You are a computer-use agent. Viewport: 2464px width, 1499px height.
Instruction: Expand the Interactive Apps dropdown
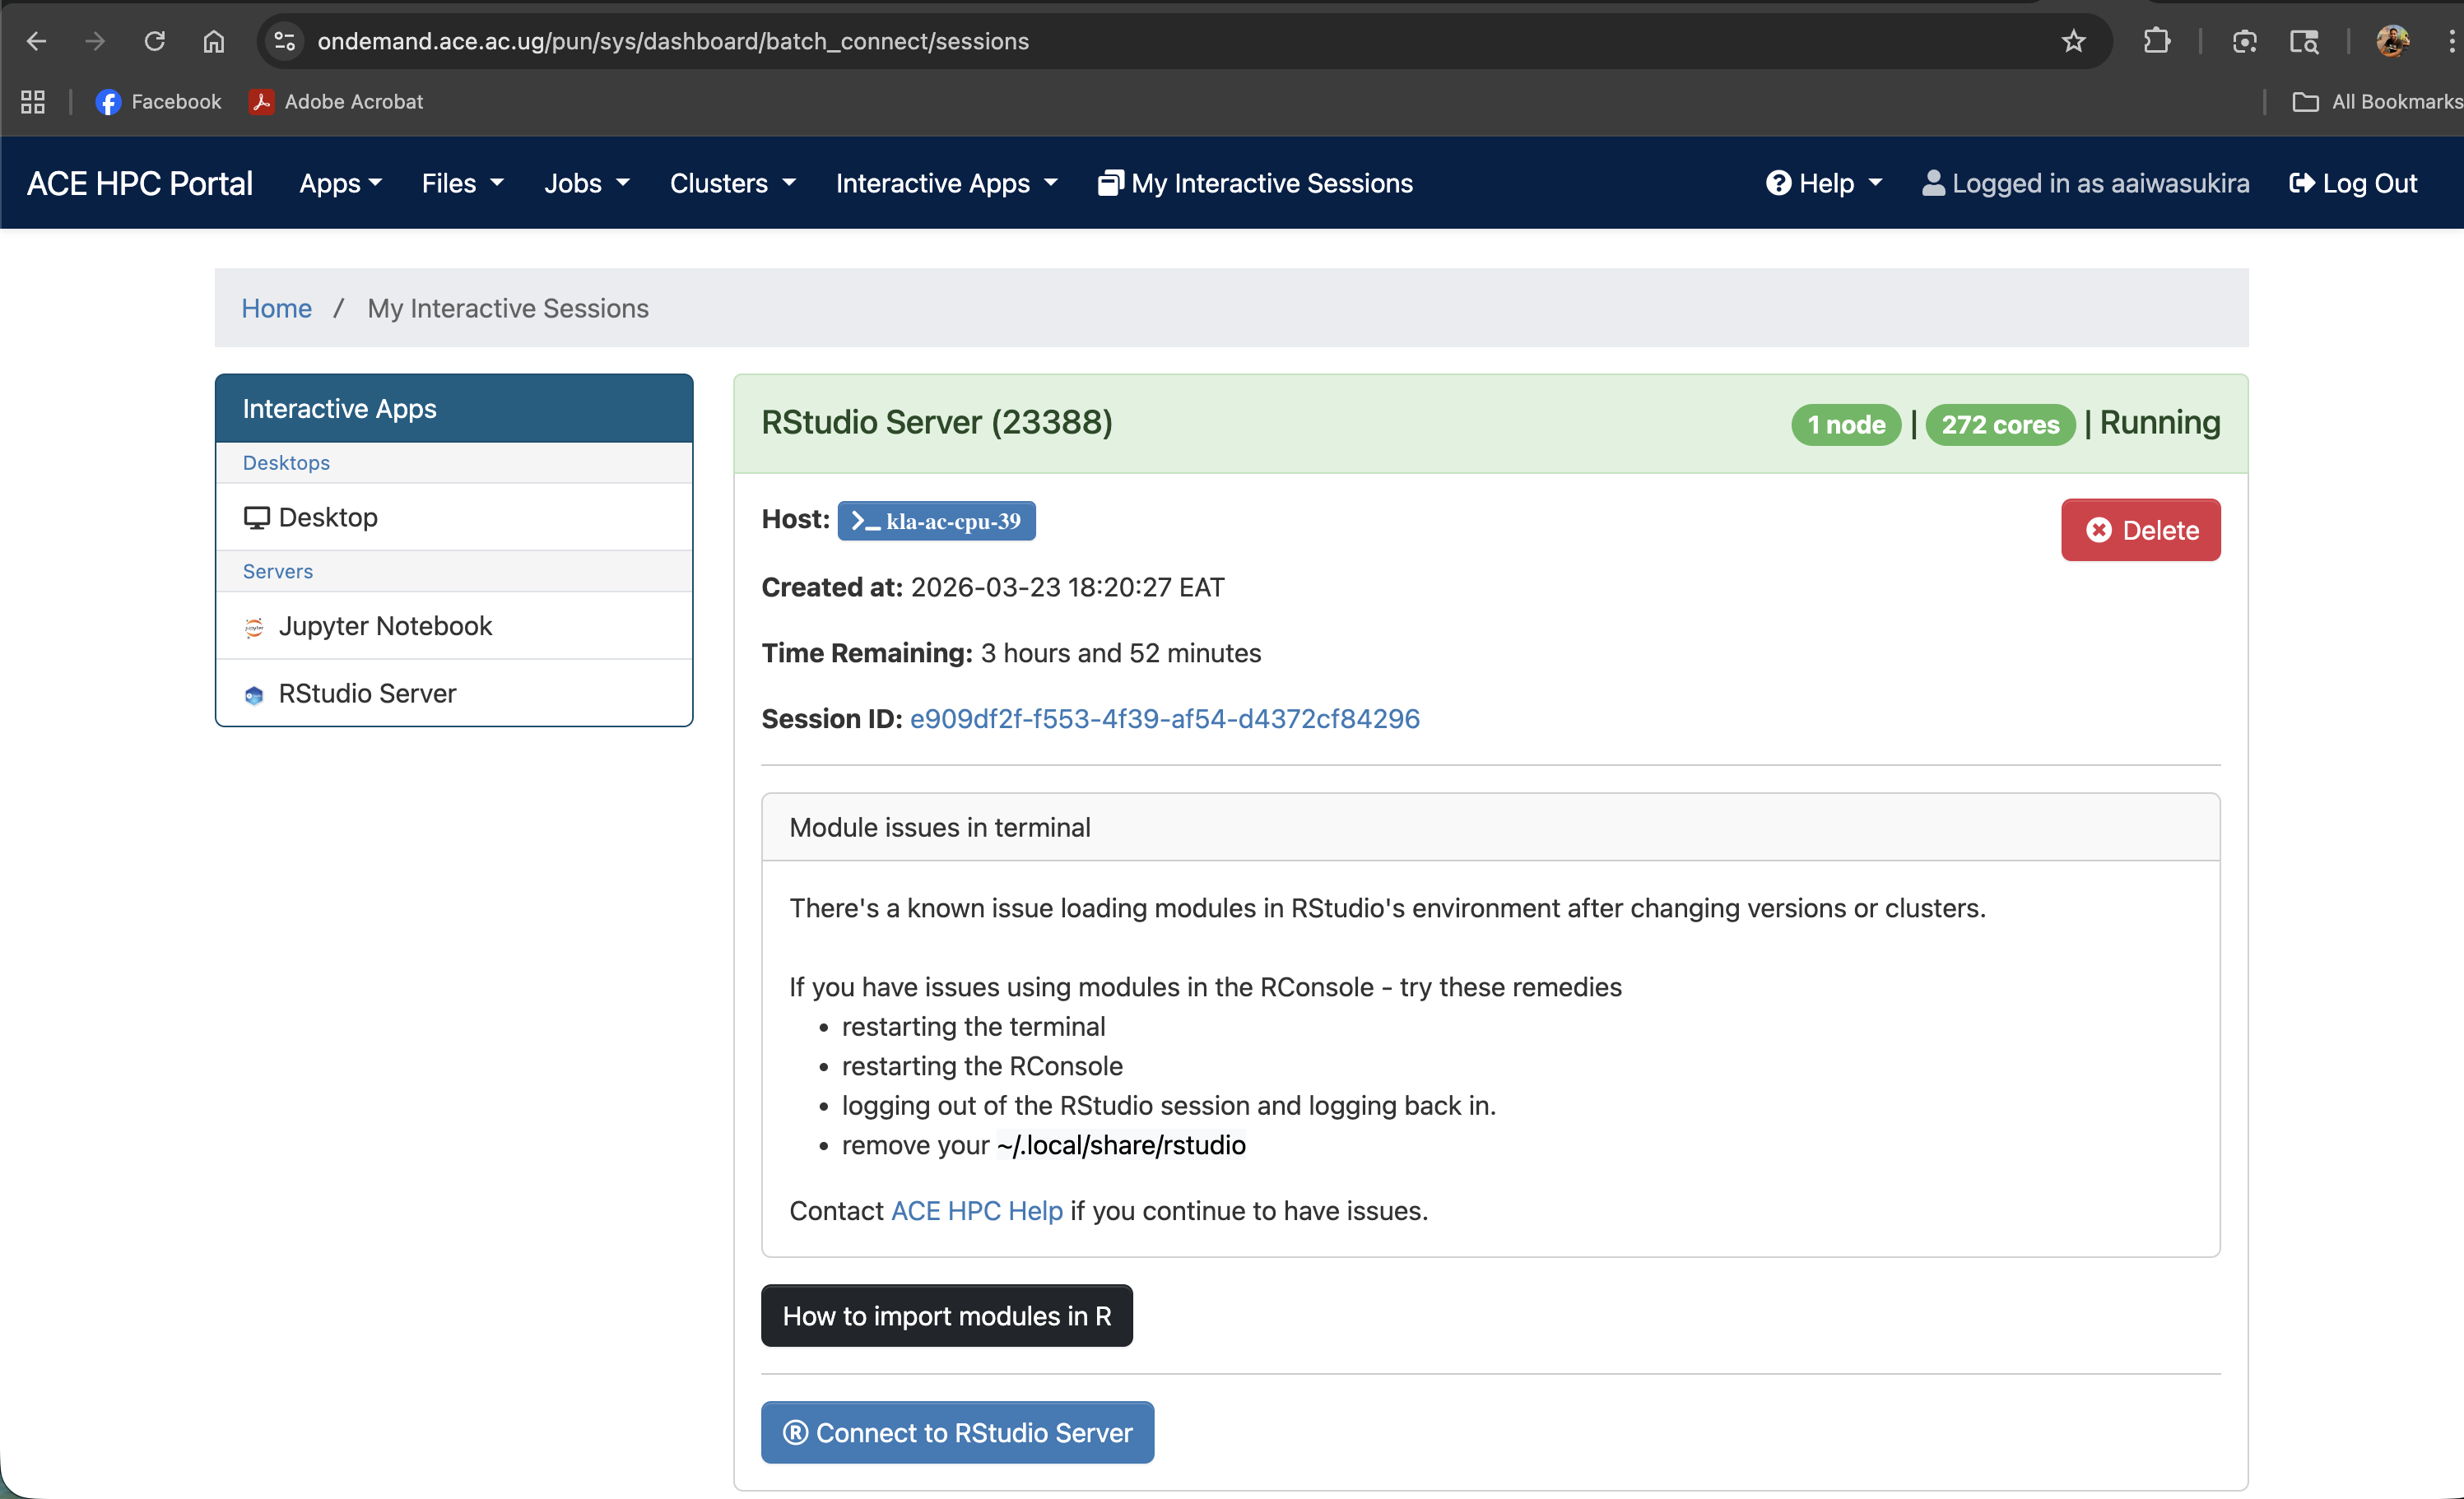tap(945, 182)
